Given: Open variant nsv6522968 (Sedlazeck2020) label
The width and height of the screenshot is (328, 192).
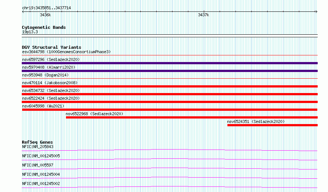Looking at the screenshot, I should tap(94, 114).
